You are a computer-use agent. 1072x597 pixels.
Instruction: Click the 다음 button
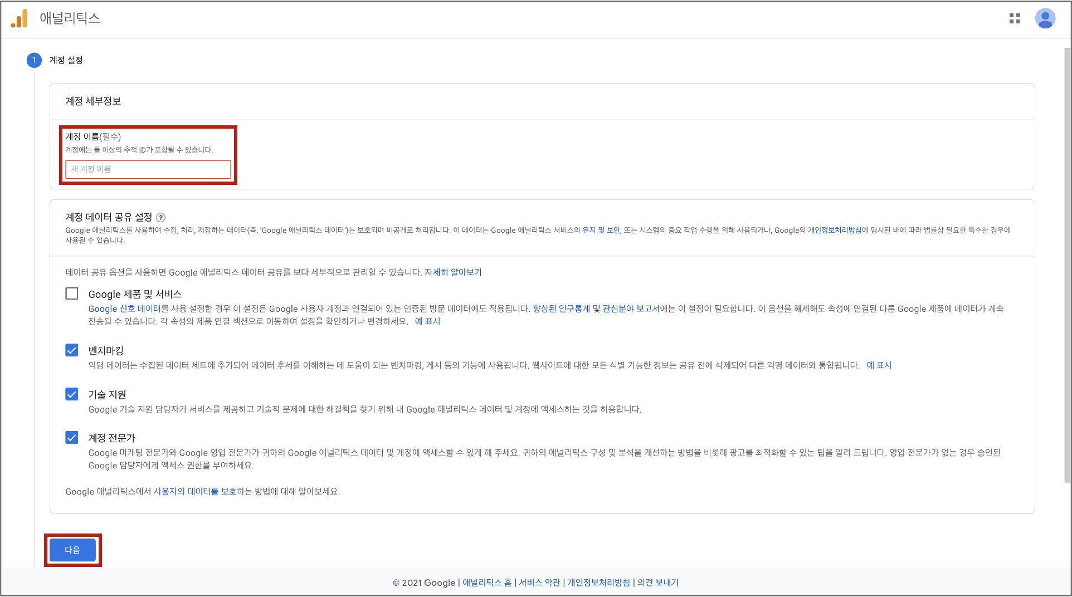pos(72,550)
